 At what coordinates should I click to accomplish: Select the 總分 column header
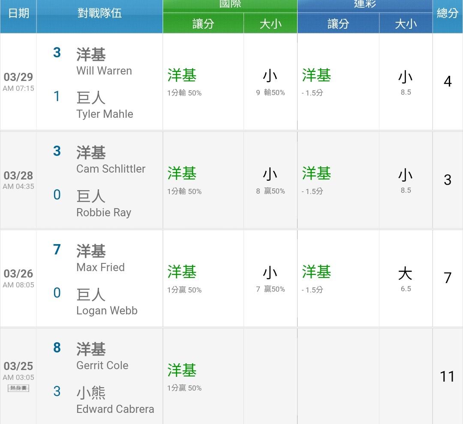tap(448, 13)
